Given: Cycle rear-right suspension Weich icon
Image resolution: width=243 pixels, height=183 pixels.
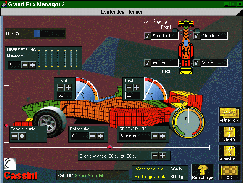Looking at the screenshot, I should click(197, 63).
